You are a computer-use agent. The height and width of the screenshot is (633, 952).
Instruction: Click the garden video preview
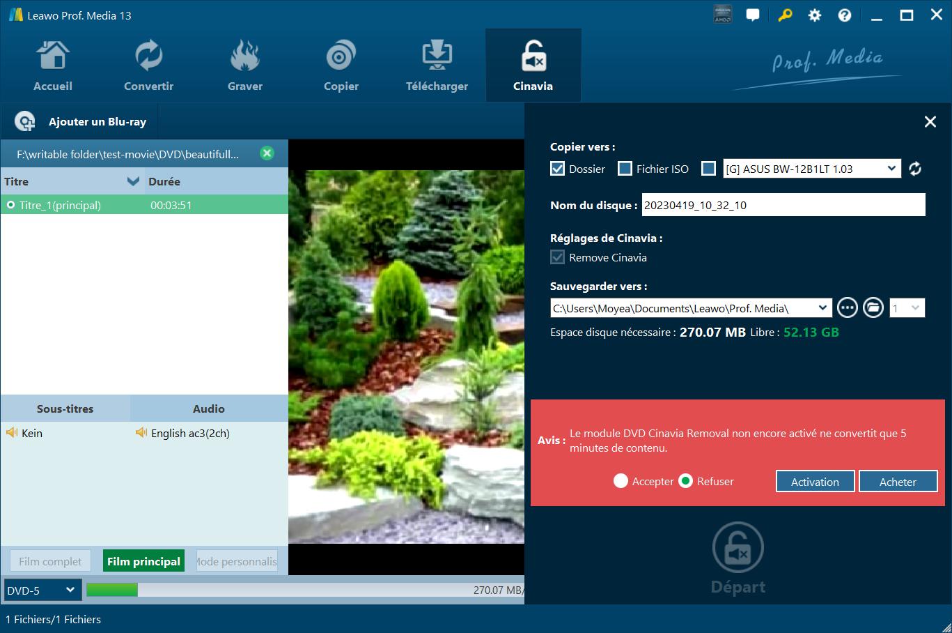[406, 357]
